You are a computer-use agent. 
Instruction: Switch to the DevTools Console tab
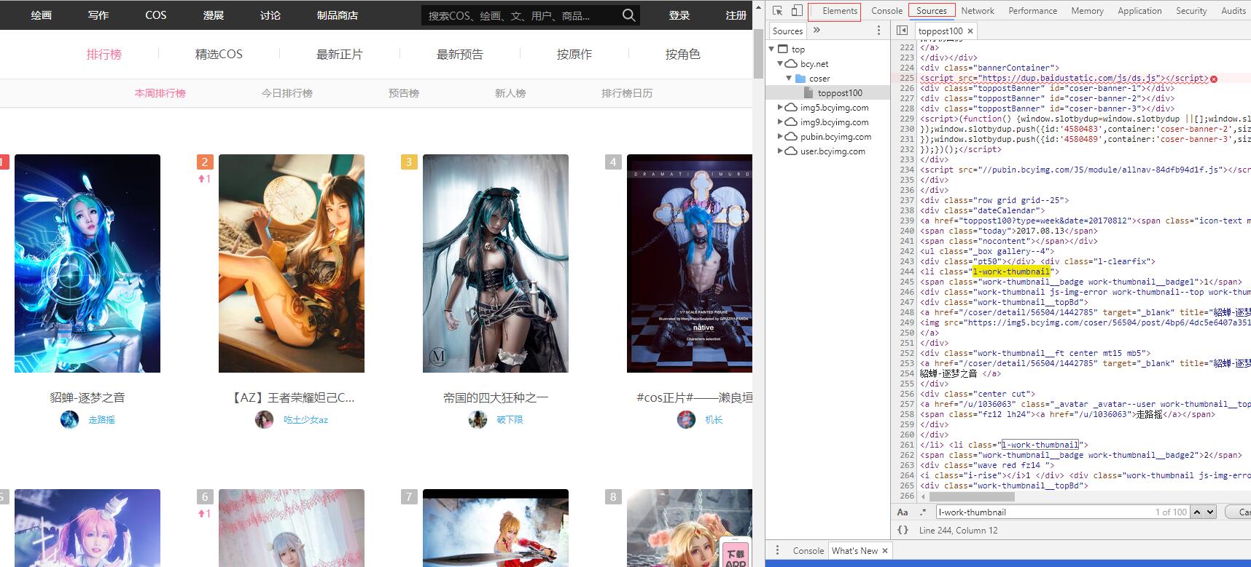click(x=886, y=11)
